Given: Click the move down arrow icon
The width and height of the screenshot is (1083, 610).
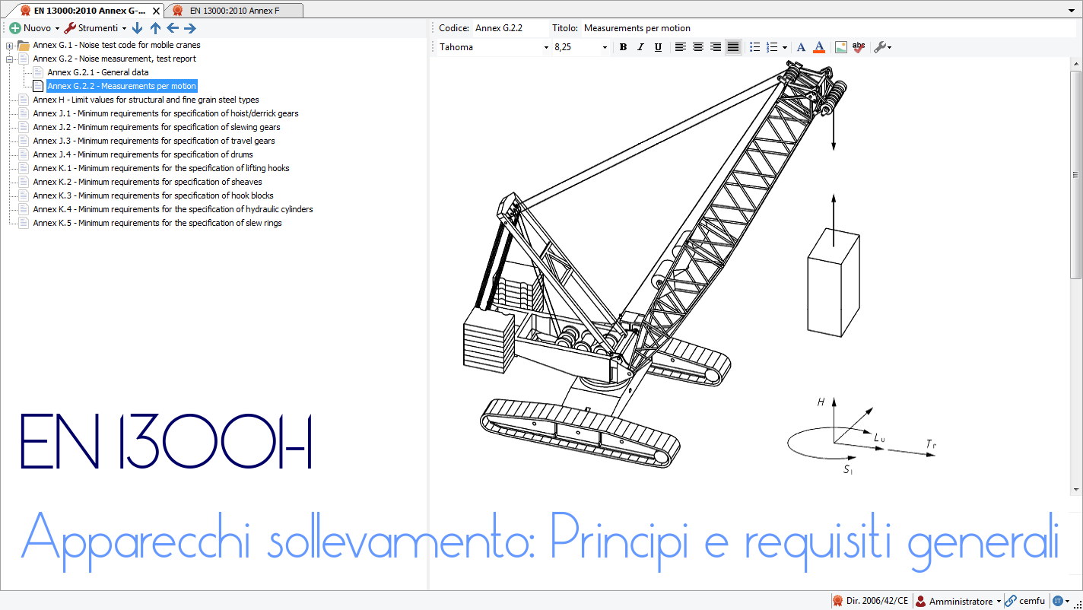Looking at the screenshot, I should click(137, 28).
